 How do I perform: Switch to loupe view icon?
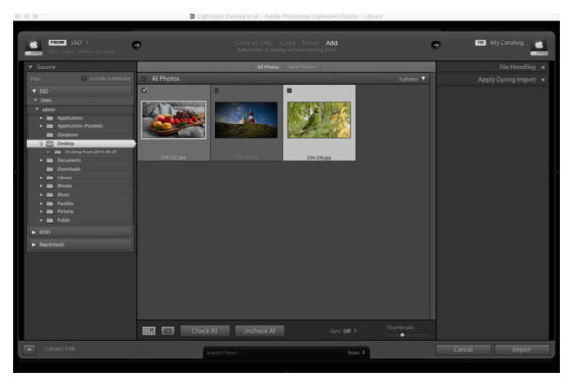click(x=168, y=331)
